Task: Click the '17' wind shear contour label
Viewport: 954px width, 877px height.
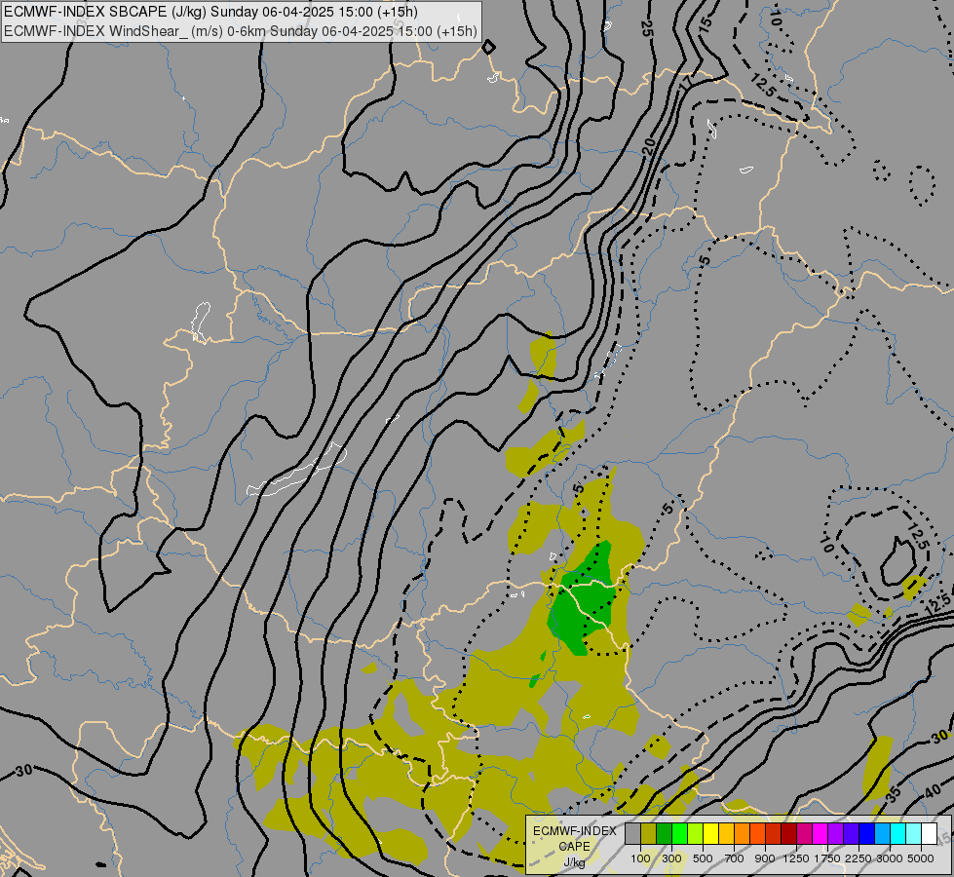Action: 686,82
